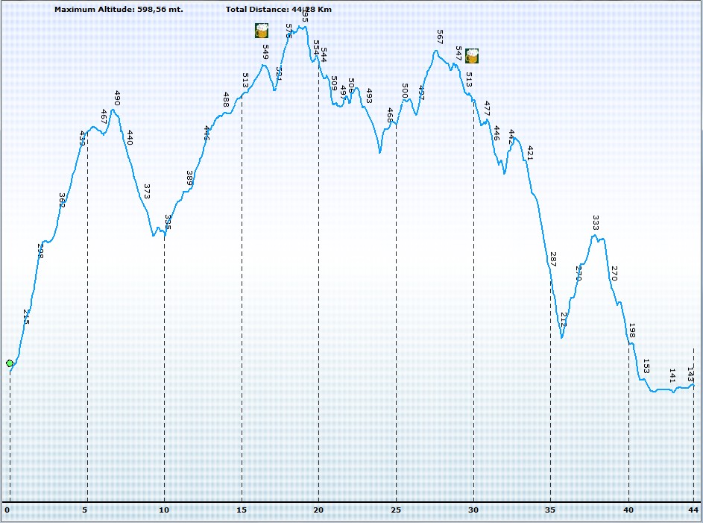Click the green start point marker

point(10,363)
